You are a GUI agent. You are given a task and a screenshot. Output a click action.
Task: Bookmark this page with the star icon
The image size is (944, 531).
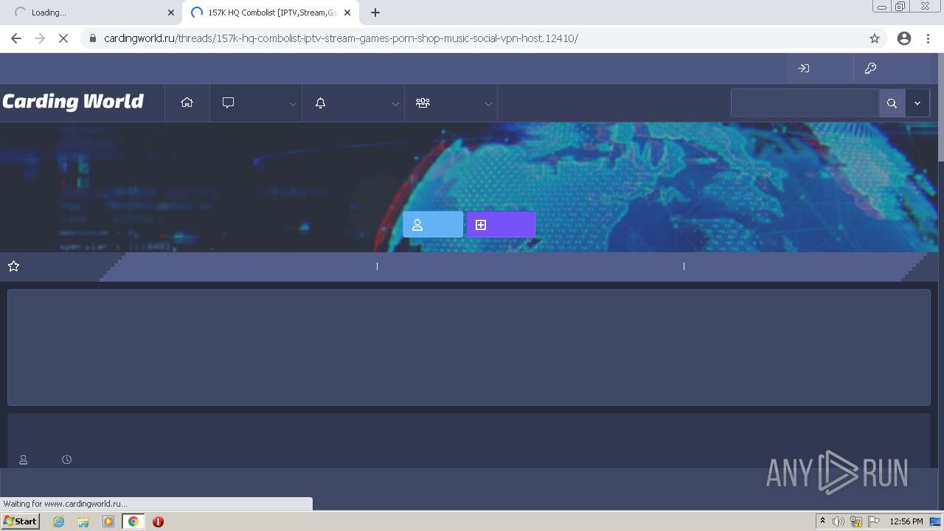pos(875,38)
